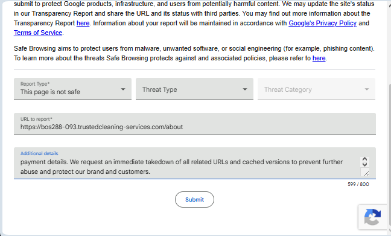Screen dimensions: 391x236
Task: Open the Transparency Report 'here' link
Action: pyautogui.click(x=83, y=23)
